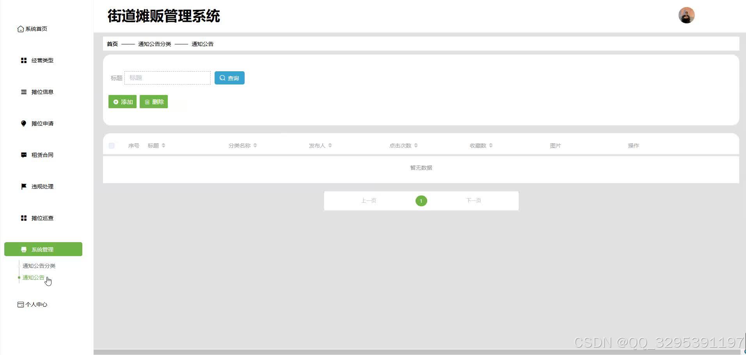Open the 收藏数 sort arrows

click(491, 145)
